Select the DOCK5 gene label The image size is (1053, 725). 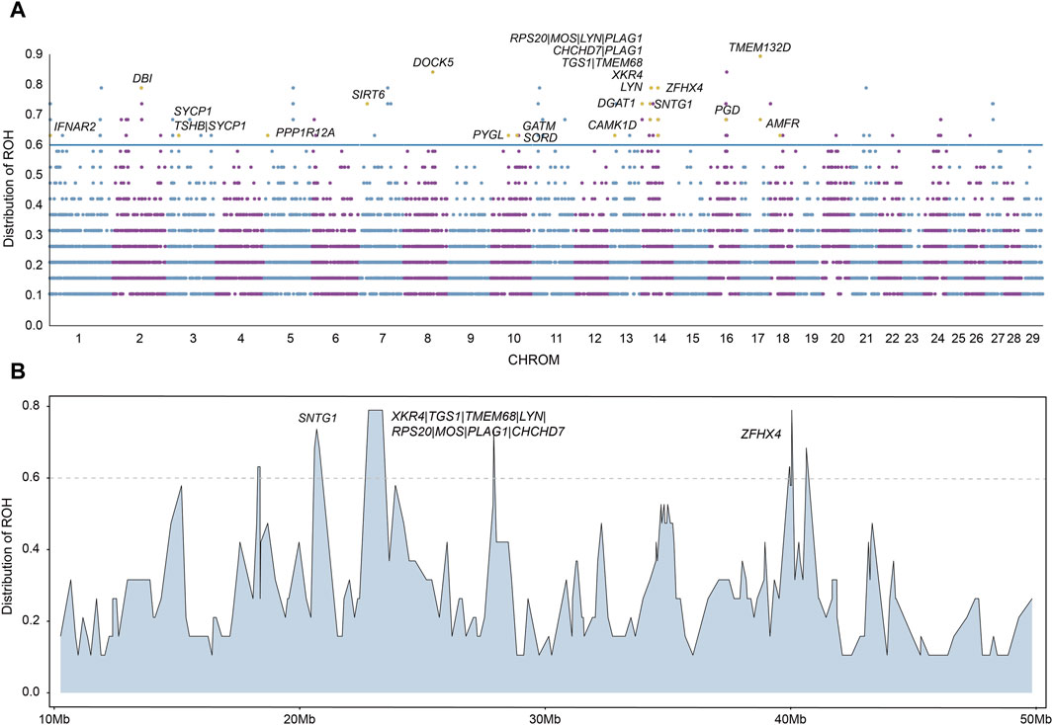(x=433, y=63)
